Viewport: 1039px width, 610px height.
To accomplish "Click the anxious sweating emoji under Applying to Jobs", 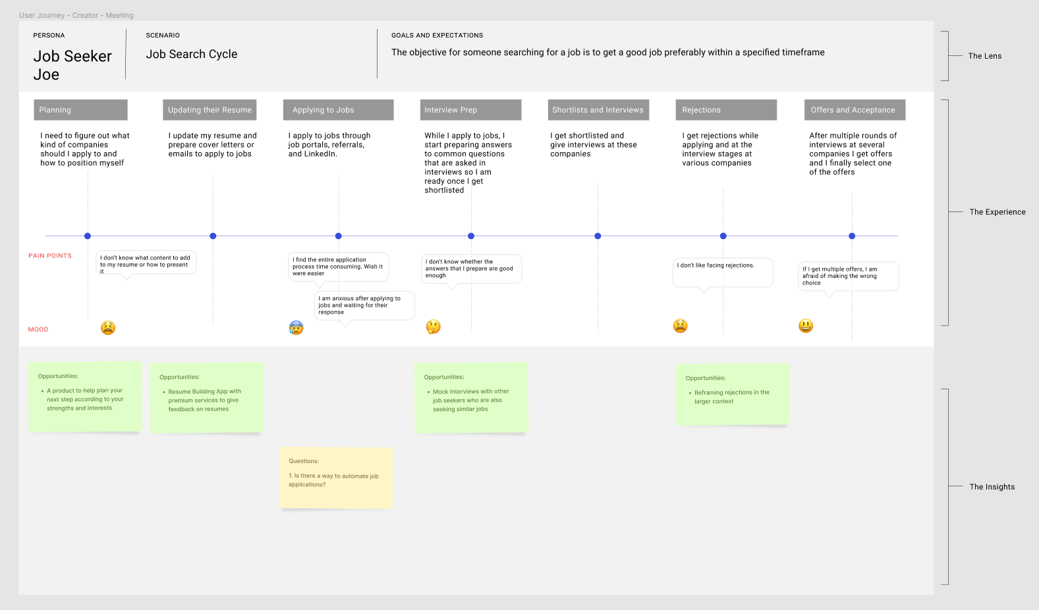I will coord(296,327).
